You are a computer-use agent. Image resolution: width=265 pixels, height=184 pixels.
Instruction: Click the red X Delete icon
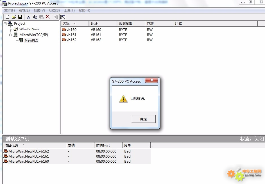tap(48, 17)
